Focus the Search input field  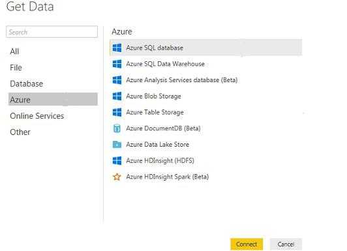coord(52,32)
